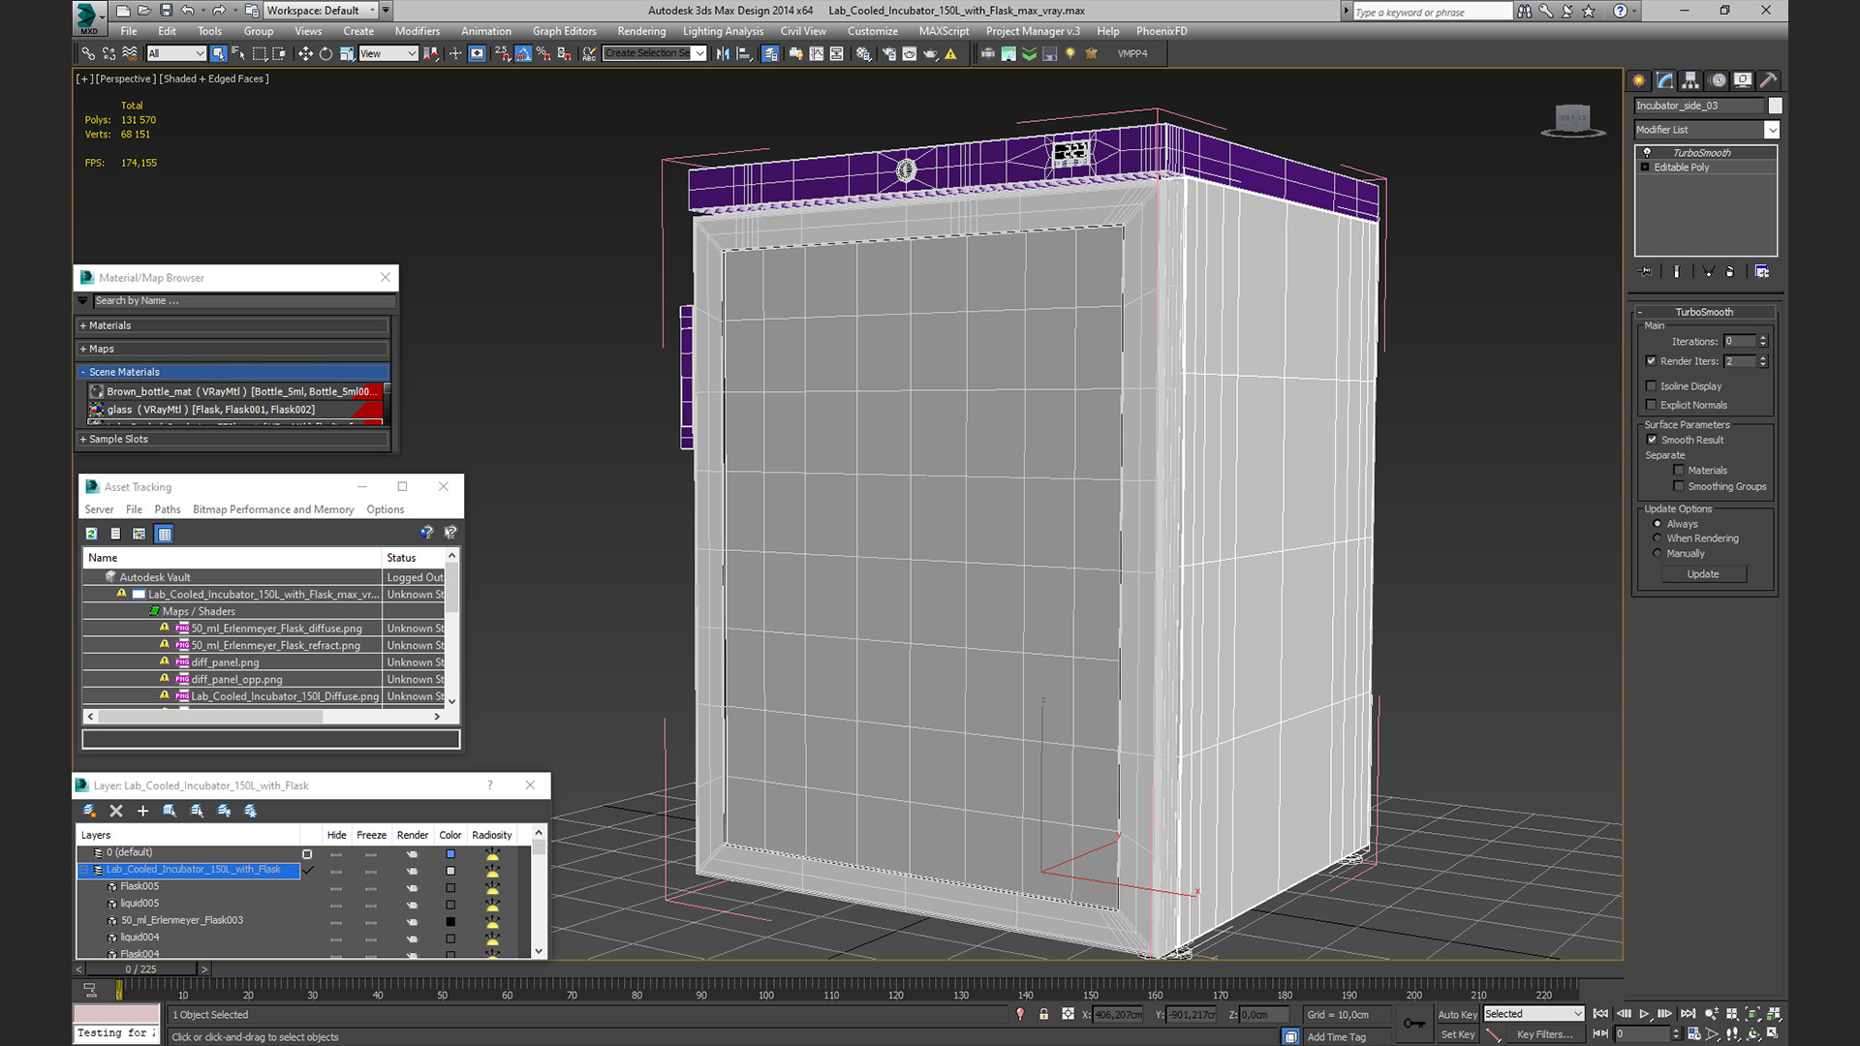1860x1046 pixels.
Task: Select the Manually update option
Action: pyautogui.click(x=1658, y=553)
